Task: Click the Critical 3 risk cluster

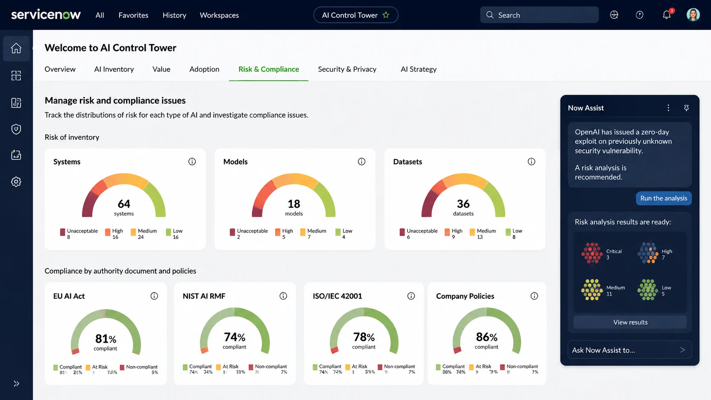Action: click(x=592, y=253)
